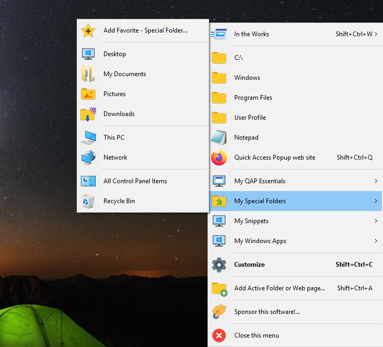The height and width of the screenshot is (347, 383).
Task: Click the Shift+Ctrl+Q shortcut text
Action: click(355, 157)
